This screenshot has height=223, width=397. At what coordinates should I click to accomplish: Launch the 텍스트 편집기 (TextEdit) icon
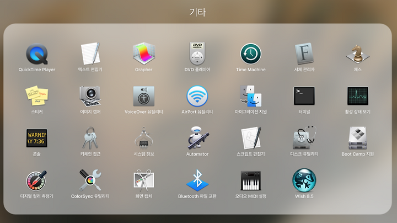click(90, 54)
